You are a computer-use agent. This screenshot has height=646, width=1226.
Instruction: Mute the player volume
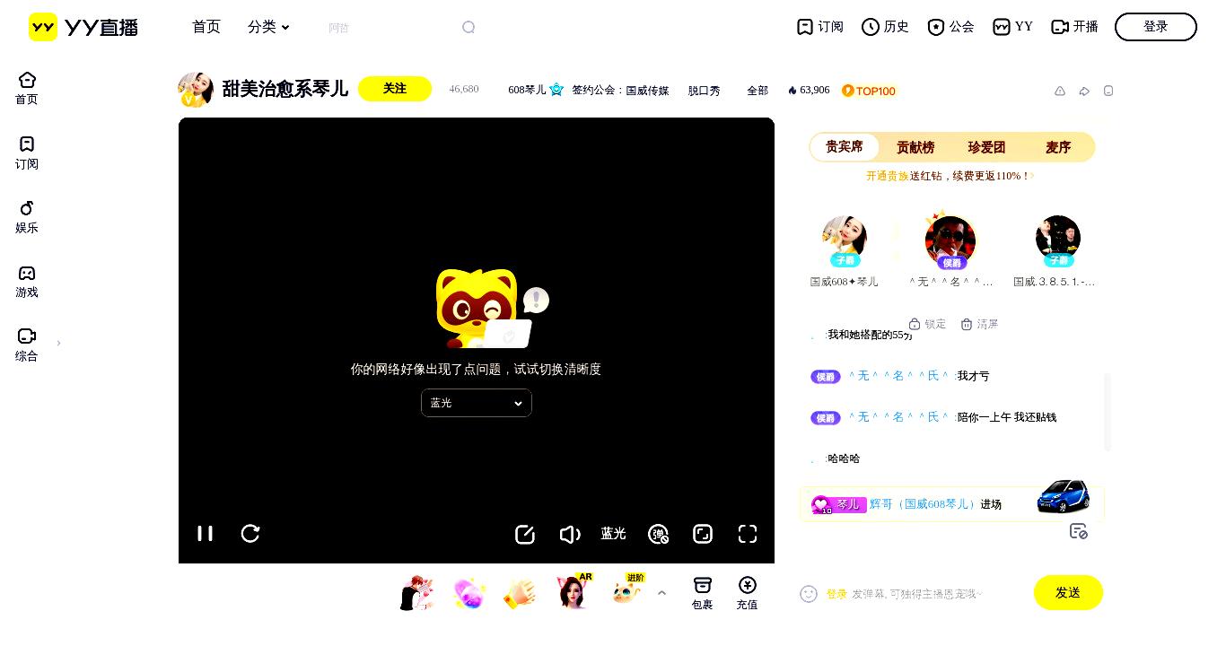570,535
